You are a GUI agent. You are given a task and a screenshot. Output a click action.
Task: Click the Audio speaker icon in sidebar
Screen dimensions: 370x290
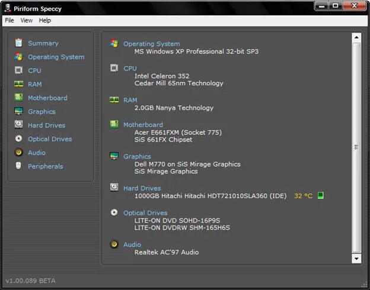(x=18, y=152)
